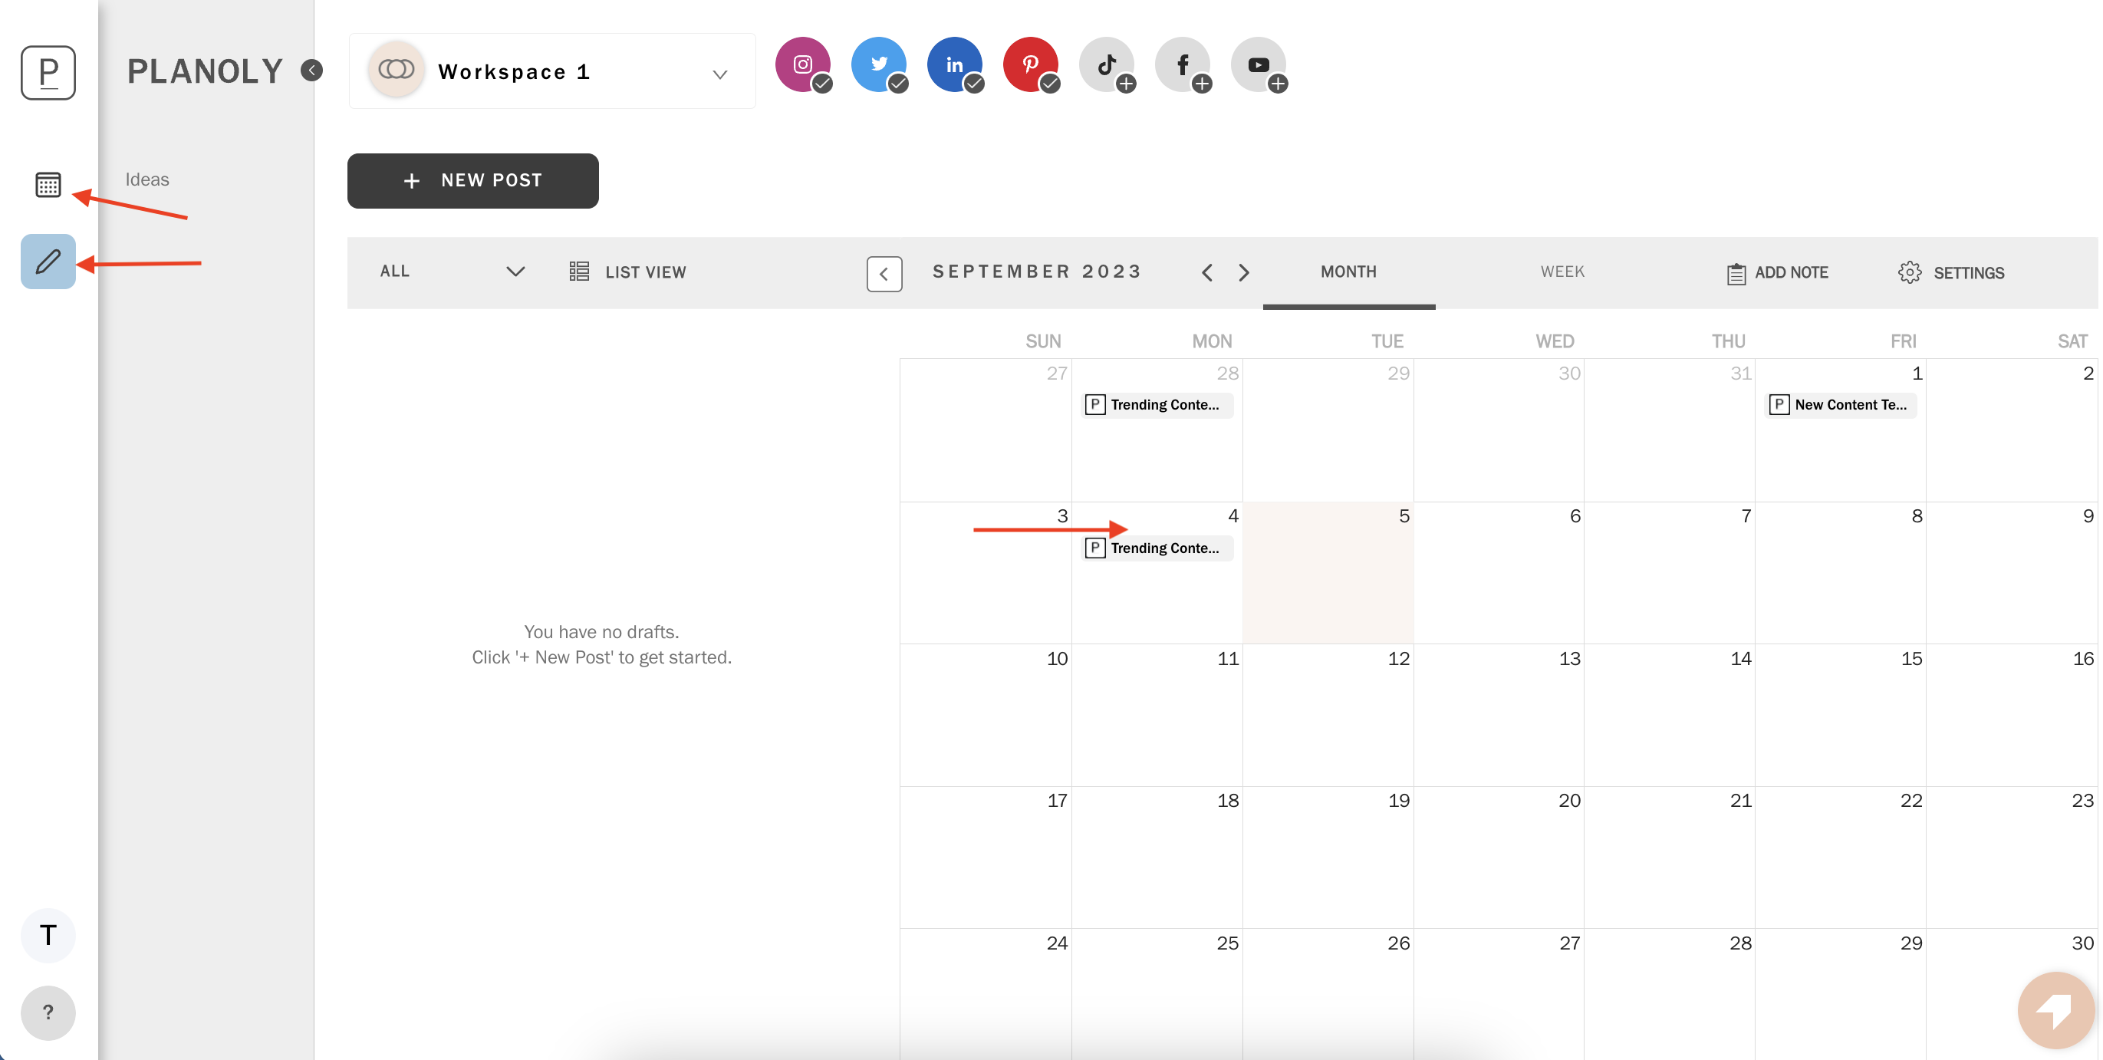2103x1060 pixels.
Task: Click the NEW POST button
Action: click(x=472, y=180)
